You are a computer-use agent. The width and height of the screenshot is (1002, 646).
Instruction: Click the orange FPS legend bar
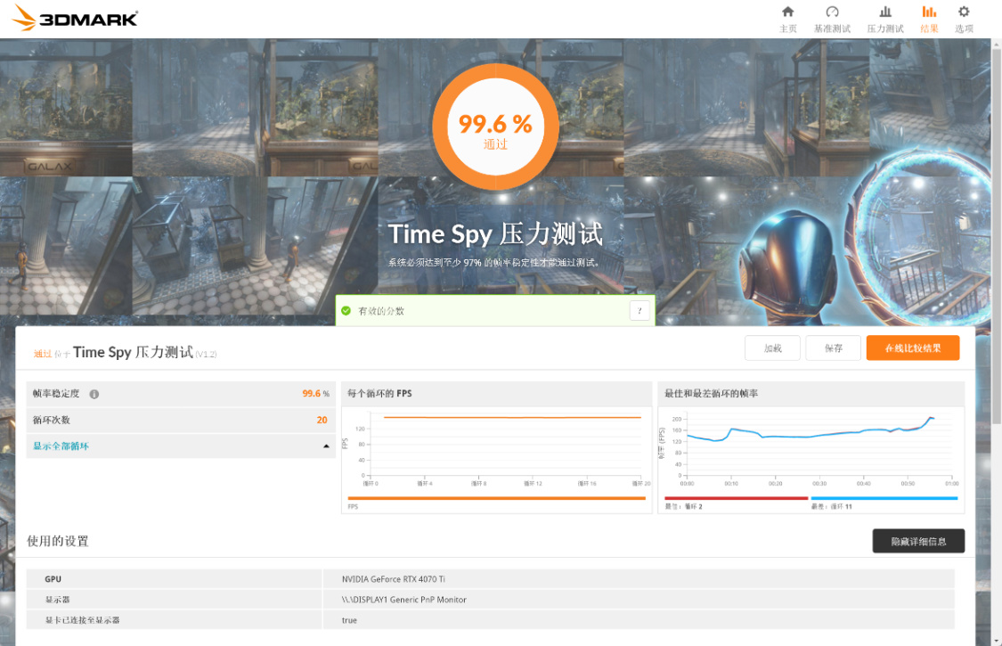click(x=496, y=498)
